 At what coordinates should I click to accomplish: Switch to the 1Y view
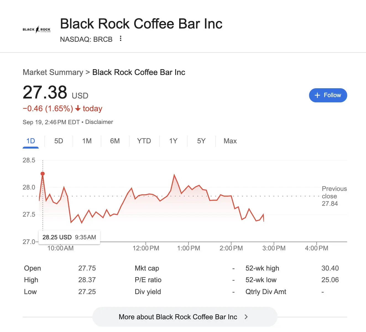click(x=173, y=141)
